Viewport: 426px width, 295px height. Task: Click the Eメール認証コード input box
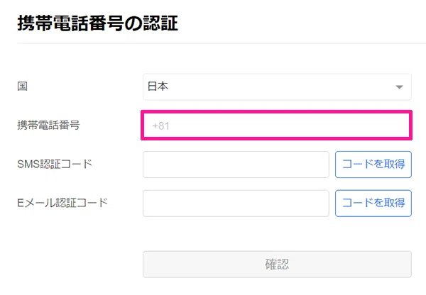pos(236,204)
